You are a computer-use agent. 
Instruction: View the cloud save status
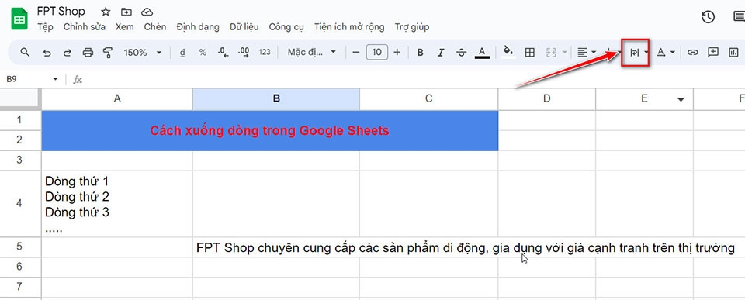coord(147,12)
